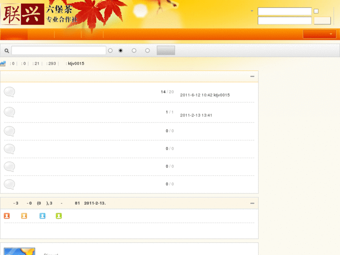The image size is (340, 255).
Task: Tick the checkbox beside the username field
Action: (316, 11)
